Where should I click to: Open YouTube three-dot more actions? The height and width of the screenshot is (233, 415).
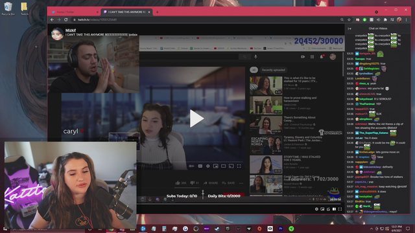point(241,183)
